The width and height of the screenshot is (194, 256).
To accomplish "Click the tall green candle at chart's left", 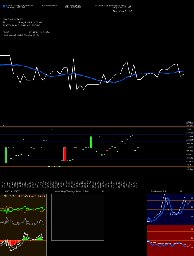I will click(x=6, y=155).
